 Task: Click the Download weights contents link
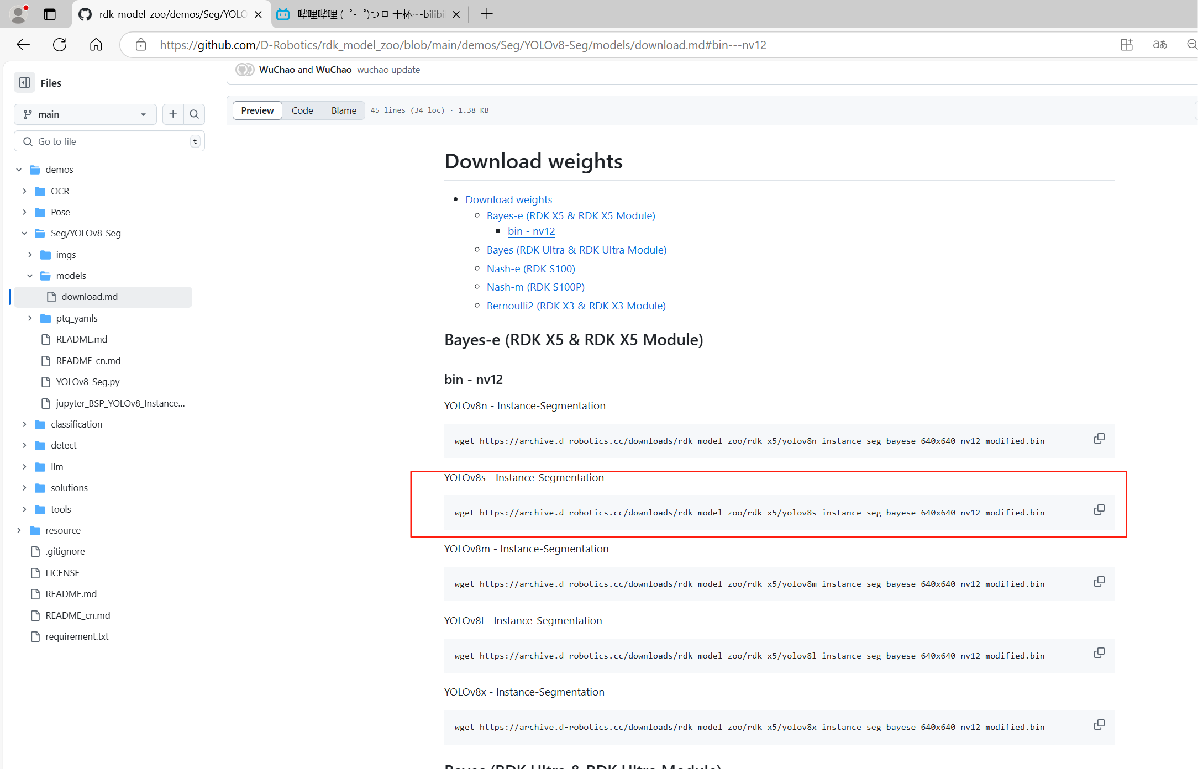point(509,199)
